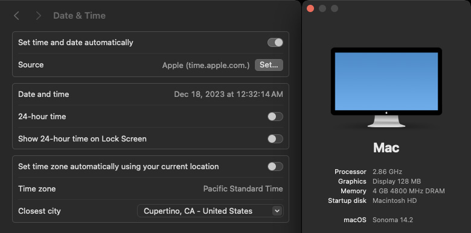Click the Graphics Display 128 MB entry
471x233 pixels.
(379, 181)
